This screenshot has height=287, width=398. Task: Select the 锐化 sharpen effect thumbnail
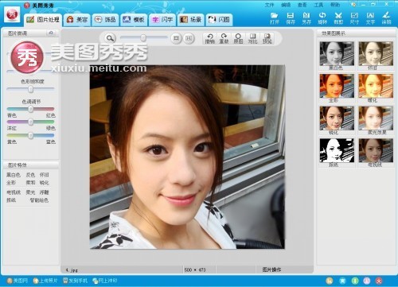(337, 118)
